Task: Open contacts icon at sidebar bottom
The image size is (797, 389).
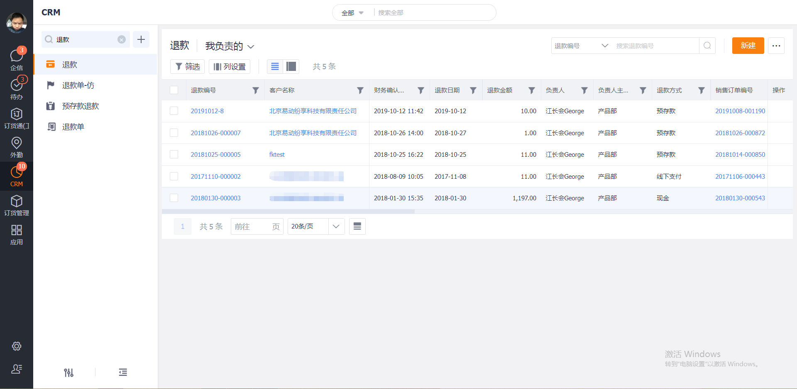Action: pos(17,369)
